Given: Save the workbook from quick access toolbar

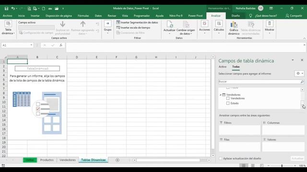Looking at the screenshot, I should click(6, 9).
